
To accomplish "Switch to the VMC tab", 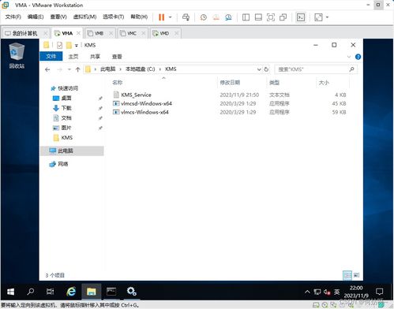I will tap(132, 33).
